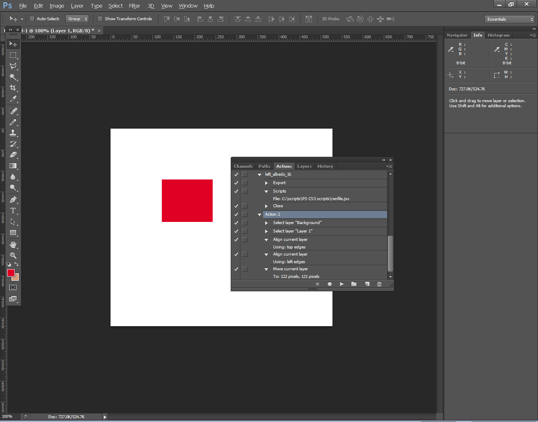The height and width of the screenshot is (422, 538).
Task: Select the Eyedropper tool in the toolbox
Action: click(x=13, y=99)
